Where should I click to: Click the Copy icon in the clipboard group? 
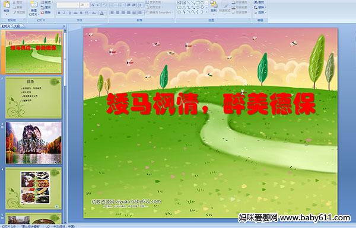click(x=14, y=8)
